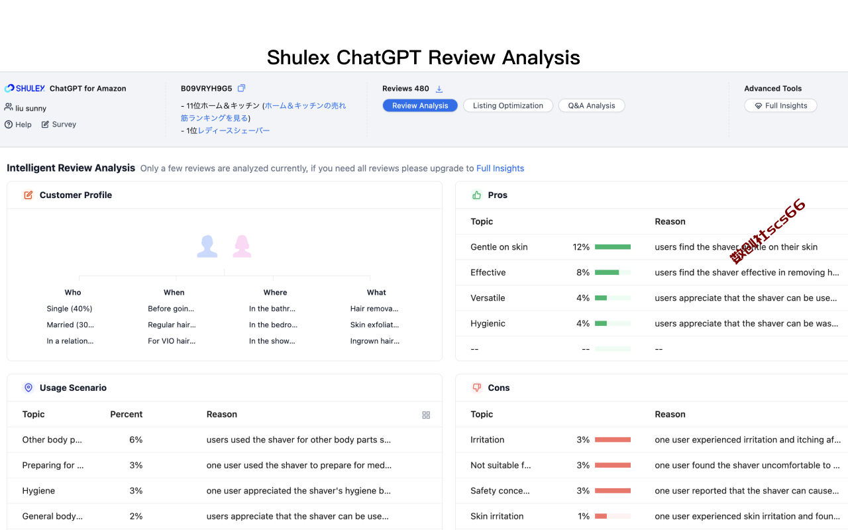Viewport: 848px width, 530px height.
Task: Select 'Regular hair...' under When
Action: 172,325
